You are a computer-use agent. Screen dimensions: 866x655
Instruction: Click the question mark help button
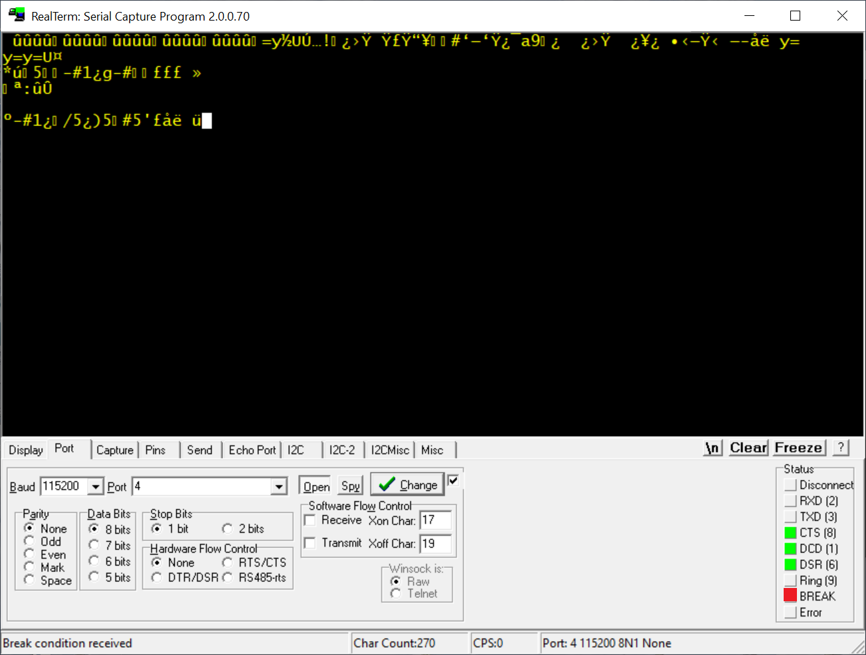tap(841, 448)
